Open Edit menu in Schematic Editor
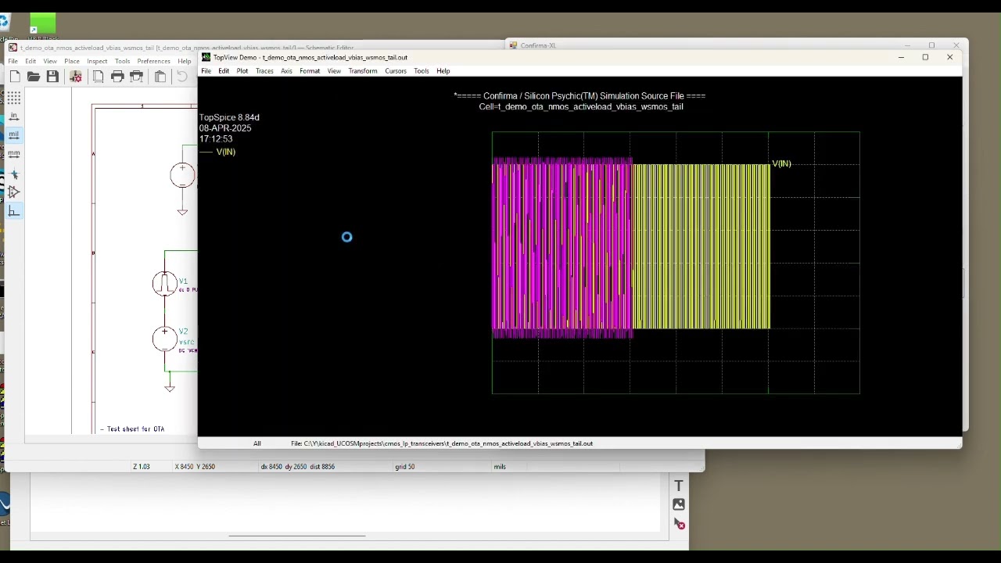Screen dimensions: 1001x563 pyautogui.click(x=30, y=61)
